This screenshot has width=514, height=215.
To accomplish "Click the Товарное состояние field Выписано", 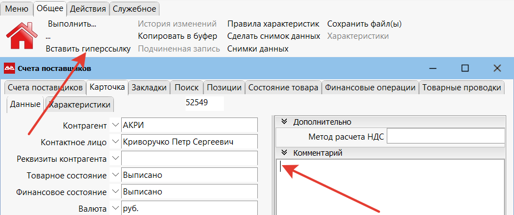I will pyautogui.click(x=189, y=175).
